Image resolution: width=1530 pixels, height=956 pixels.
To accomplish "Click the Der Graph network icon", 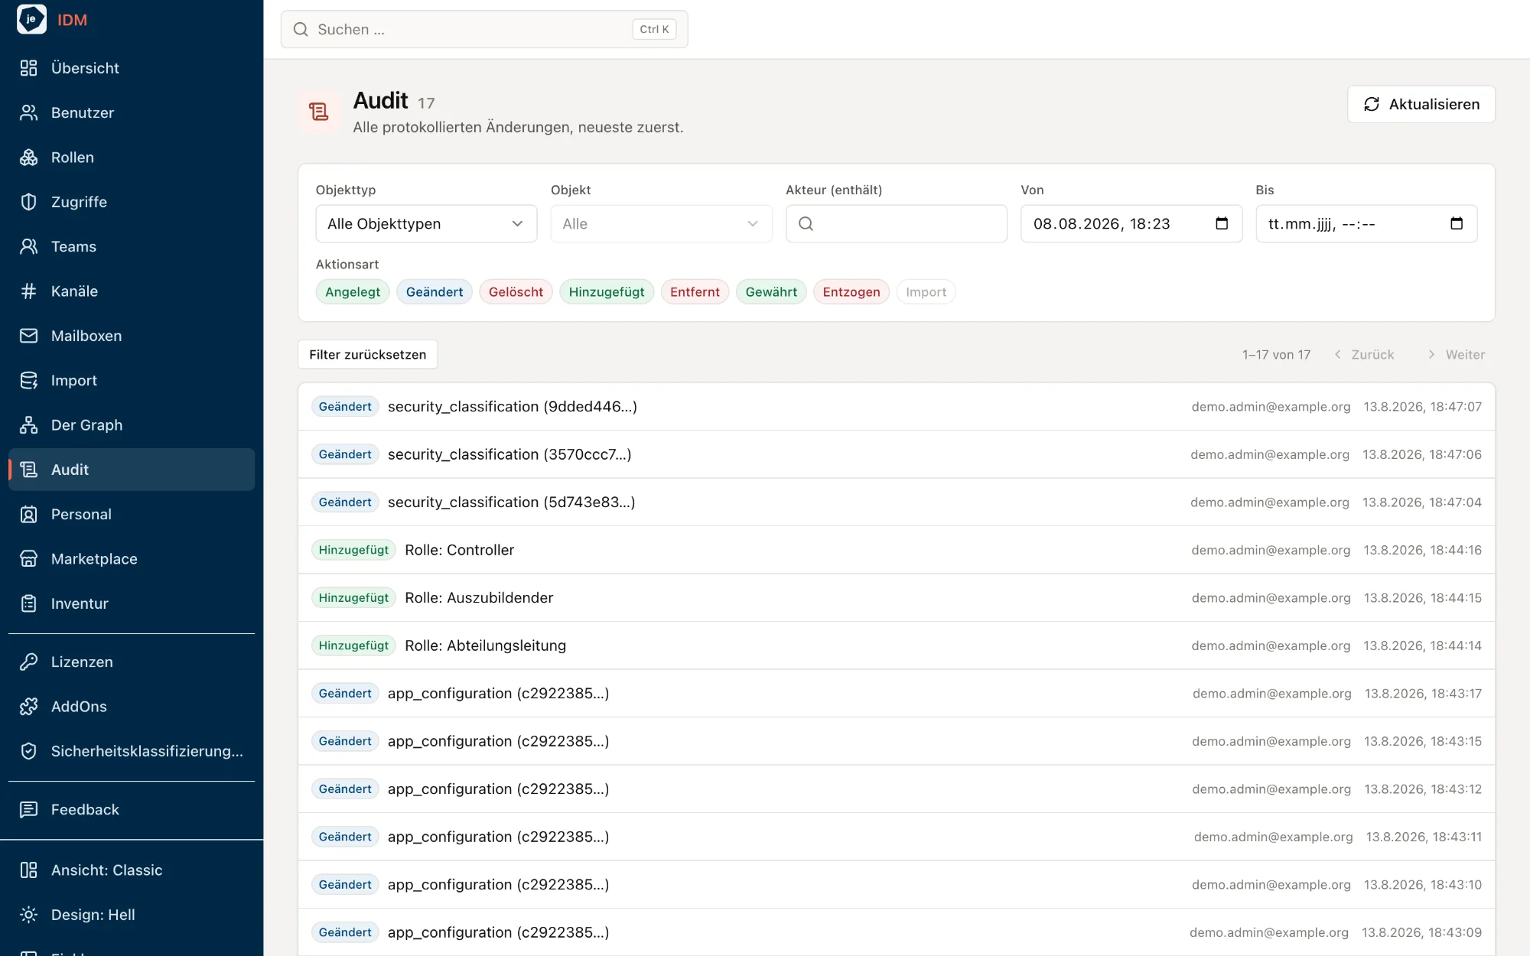I will 28,425.
